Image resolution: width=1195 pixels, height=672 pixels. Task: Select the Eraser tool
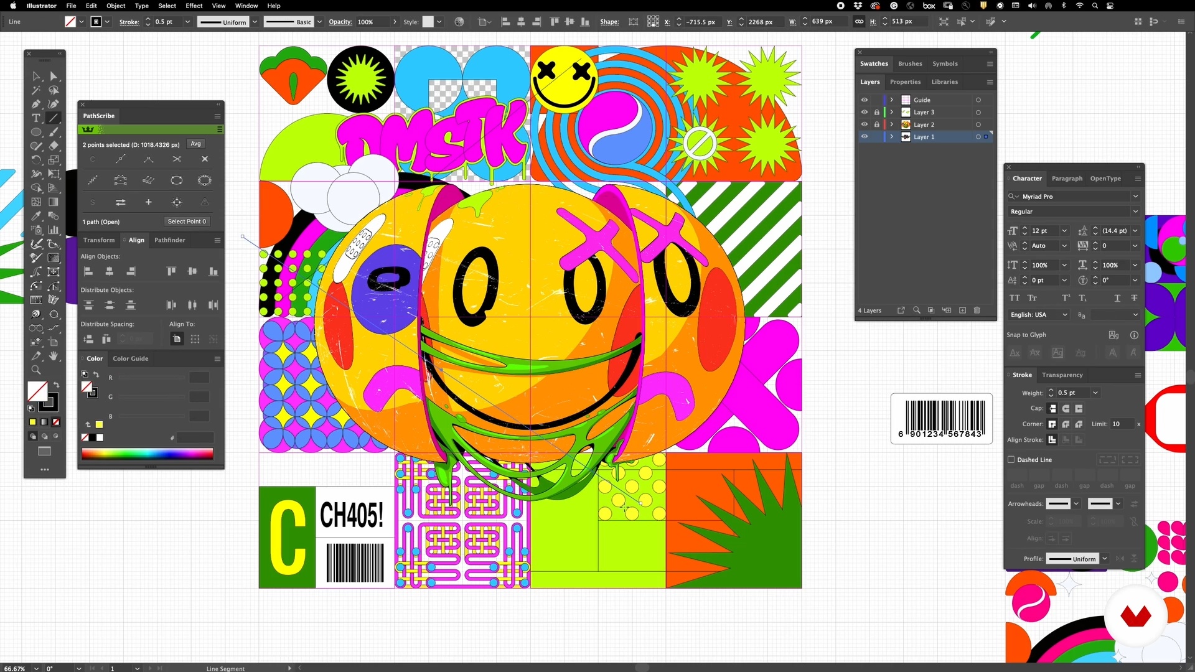click(x=54, y=146)
